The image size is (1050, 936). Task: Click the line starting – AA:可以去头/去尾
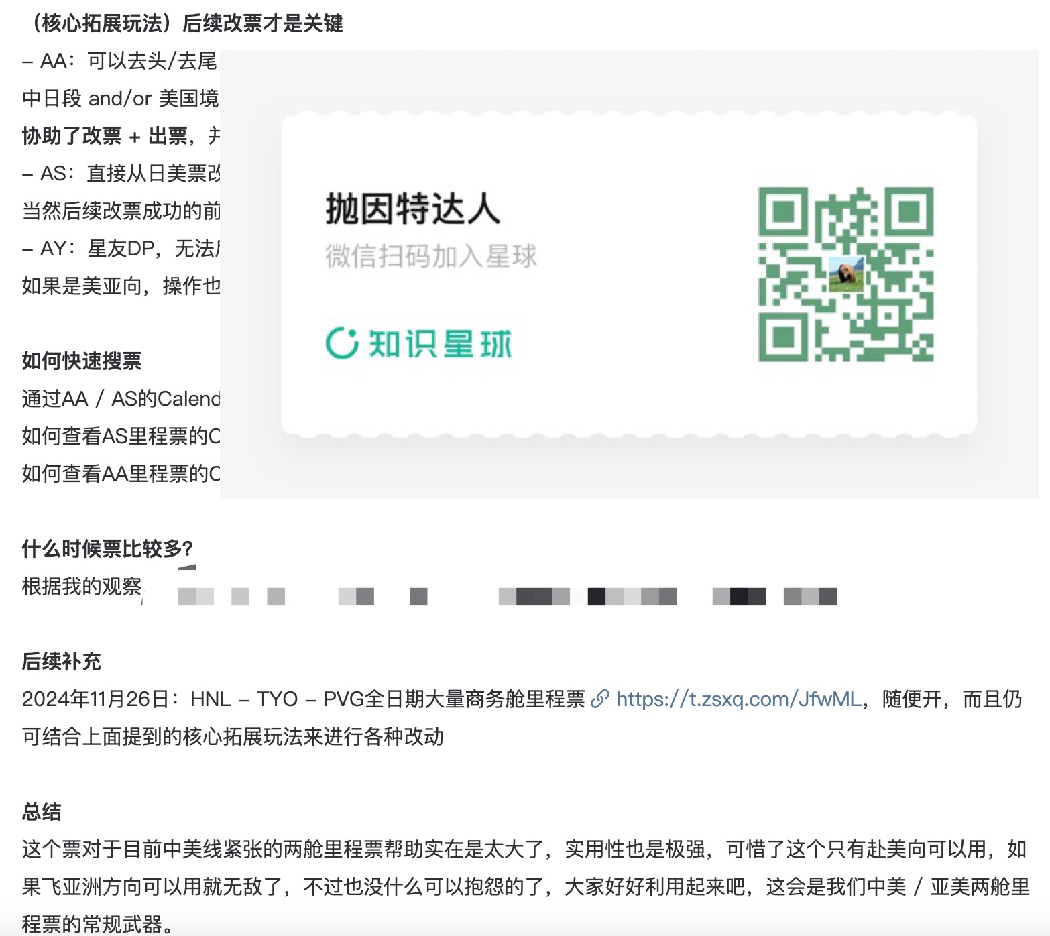pyautogui.click(x=121, y=61)
